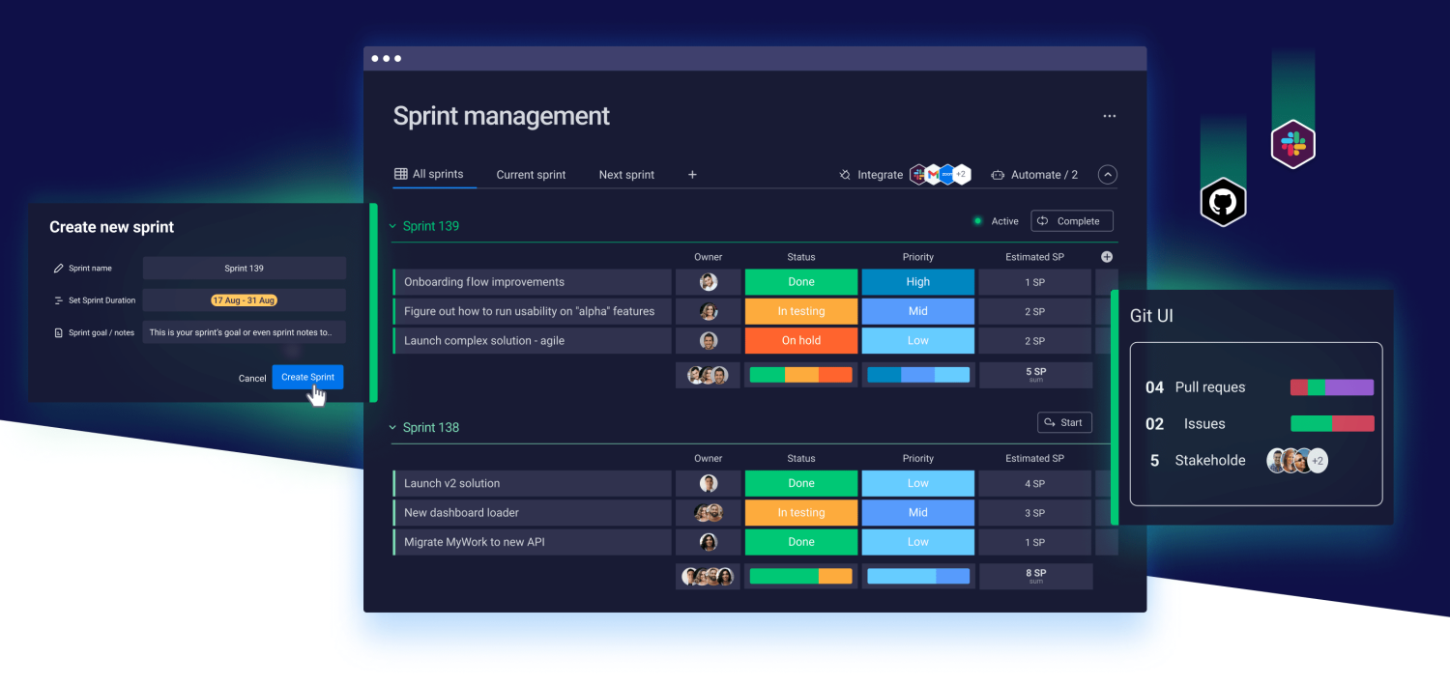Click the Create Sprint button
This screenshot has width=1450, height=685.
[307, 378]
